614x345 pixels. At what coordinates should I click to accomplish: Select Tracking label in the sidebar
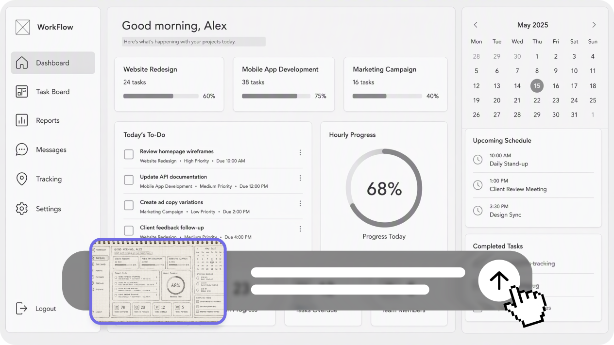(49, 179)
